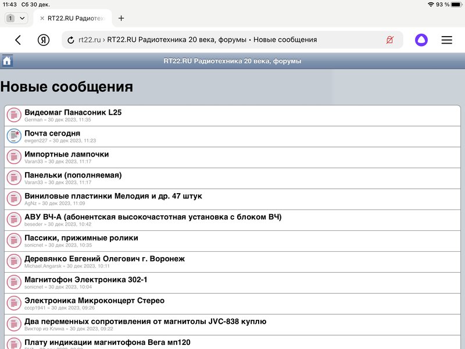This screenshot has width=465, height=349.
Task: Open topic "Магнитофон Электроника 302-1"
Action: coord(87,280)
